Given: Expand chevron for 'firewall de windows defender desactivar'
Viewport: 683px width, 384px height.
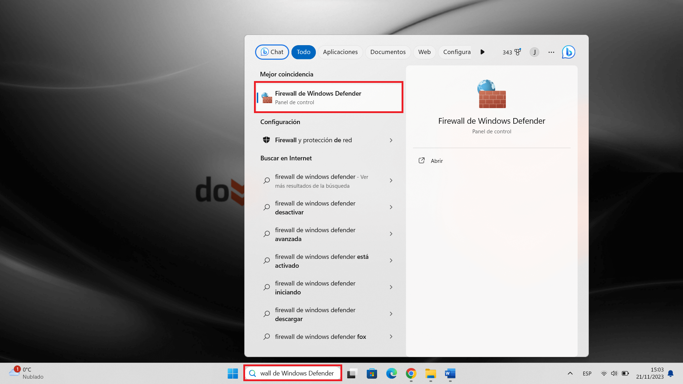Looking at the screenshot, I should (x=391, y=207).
